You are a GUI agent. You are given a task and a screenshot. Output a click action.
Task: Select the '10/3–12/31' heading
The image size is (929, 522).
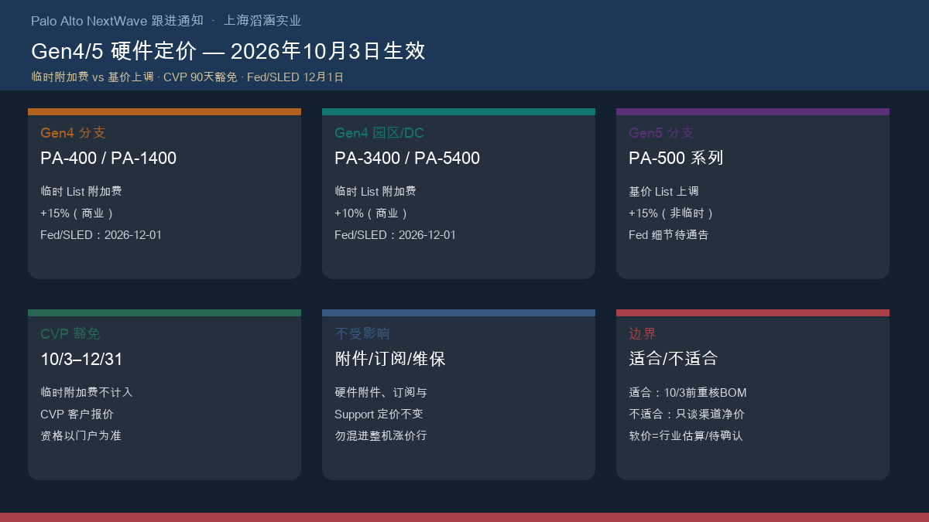pyautogui.click(x=81, y=360)
